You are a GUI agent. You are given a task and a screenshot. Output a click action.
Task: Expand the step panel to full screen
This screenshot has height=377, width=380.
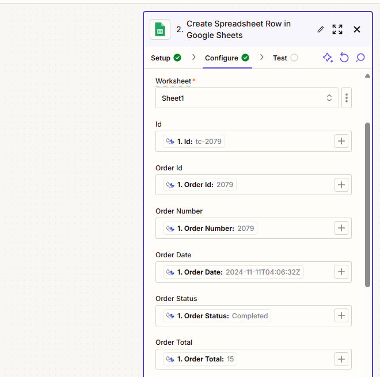point(337,29)
